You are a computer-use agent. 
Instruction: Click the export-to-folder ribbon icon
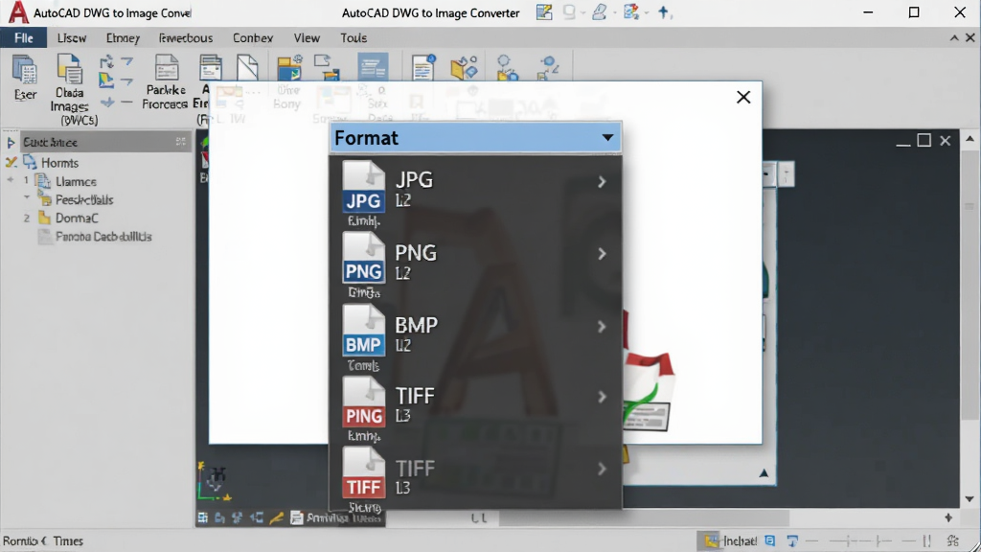tap(328, 68)
